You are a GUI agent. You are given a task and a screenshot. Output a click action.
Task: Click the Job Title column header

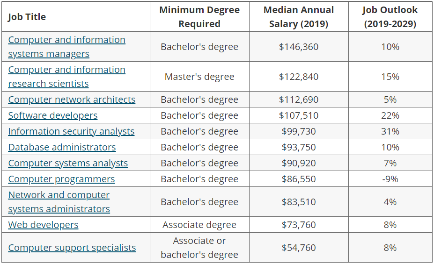pyautogui.click(x=27, y=17)
